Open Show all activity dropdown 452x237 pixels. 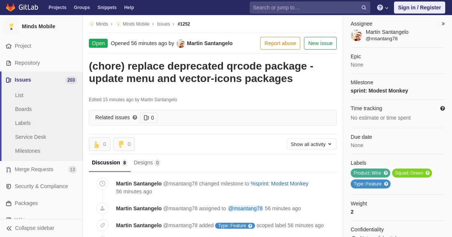pos(312,144)
